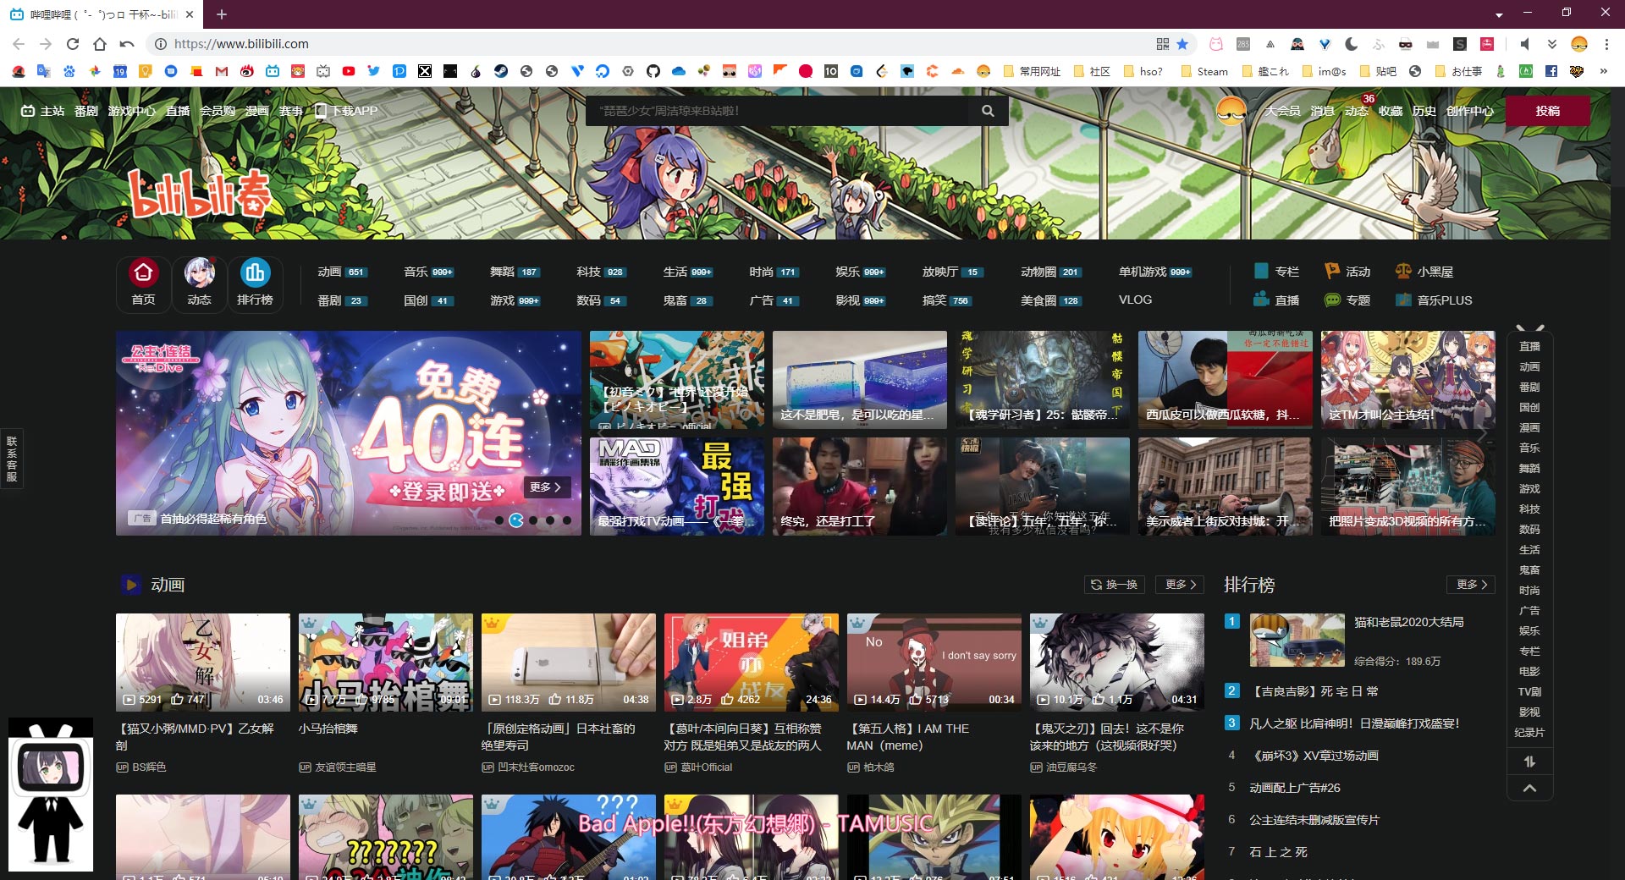Click 纪录片 in the right sidebar

point(1529,733)
